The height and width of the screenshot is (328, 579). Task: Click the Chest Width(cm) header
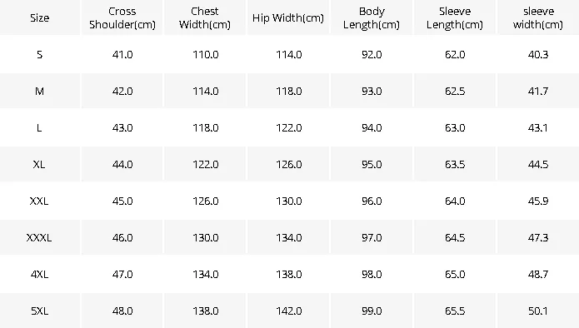click(x=205, y=17)
